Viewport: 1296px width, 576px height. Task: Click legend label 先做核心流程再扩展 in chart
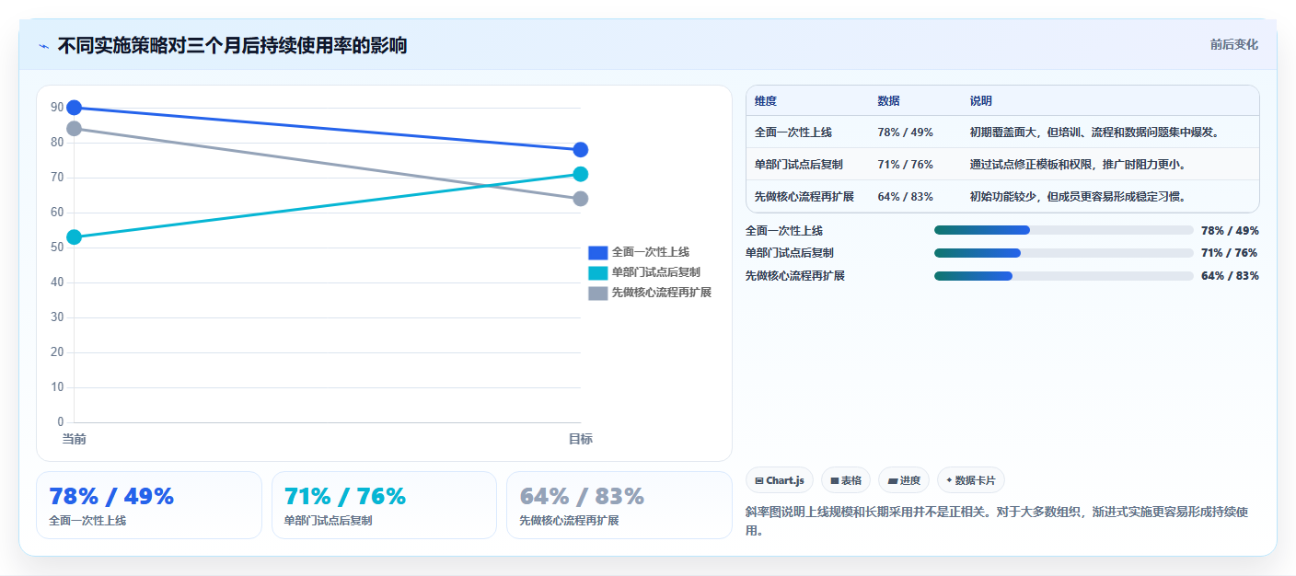tap(662, 293)
